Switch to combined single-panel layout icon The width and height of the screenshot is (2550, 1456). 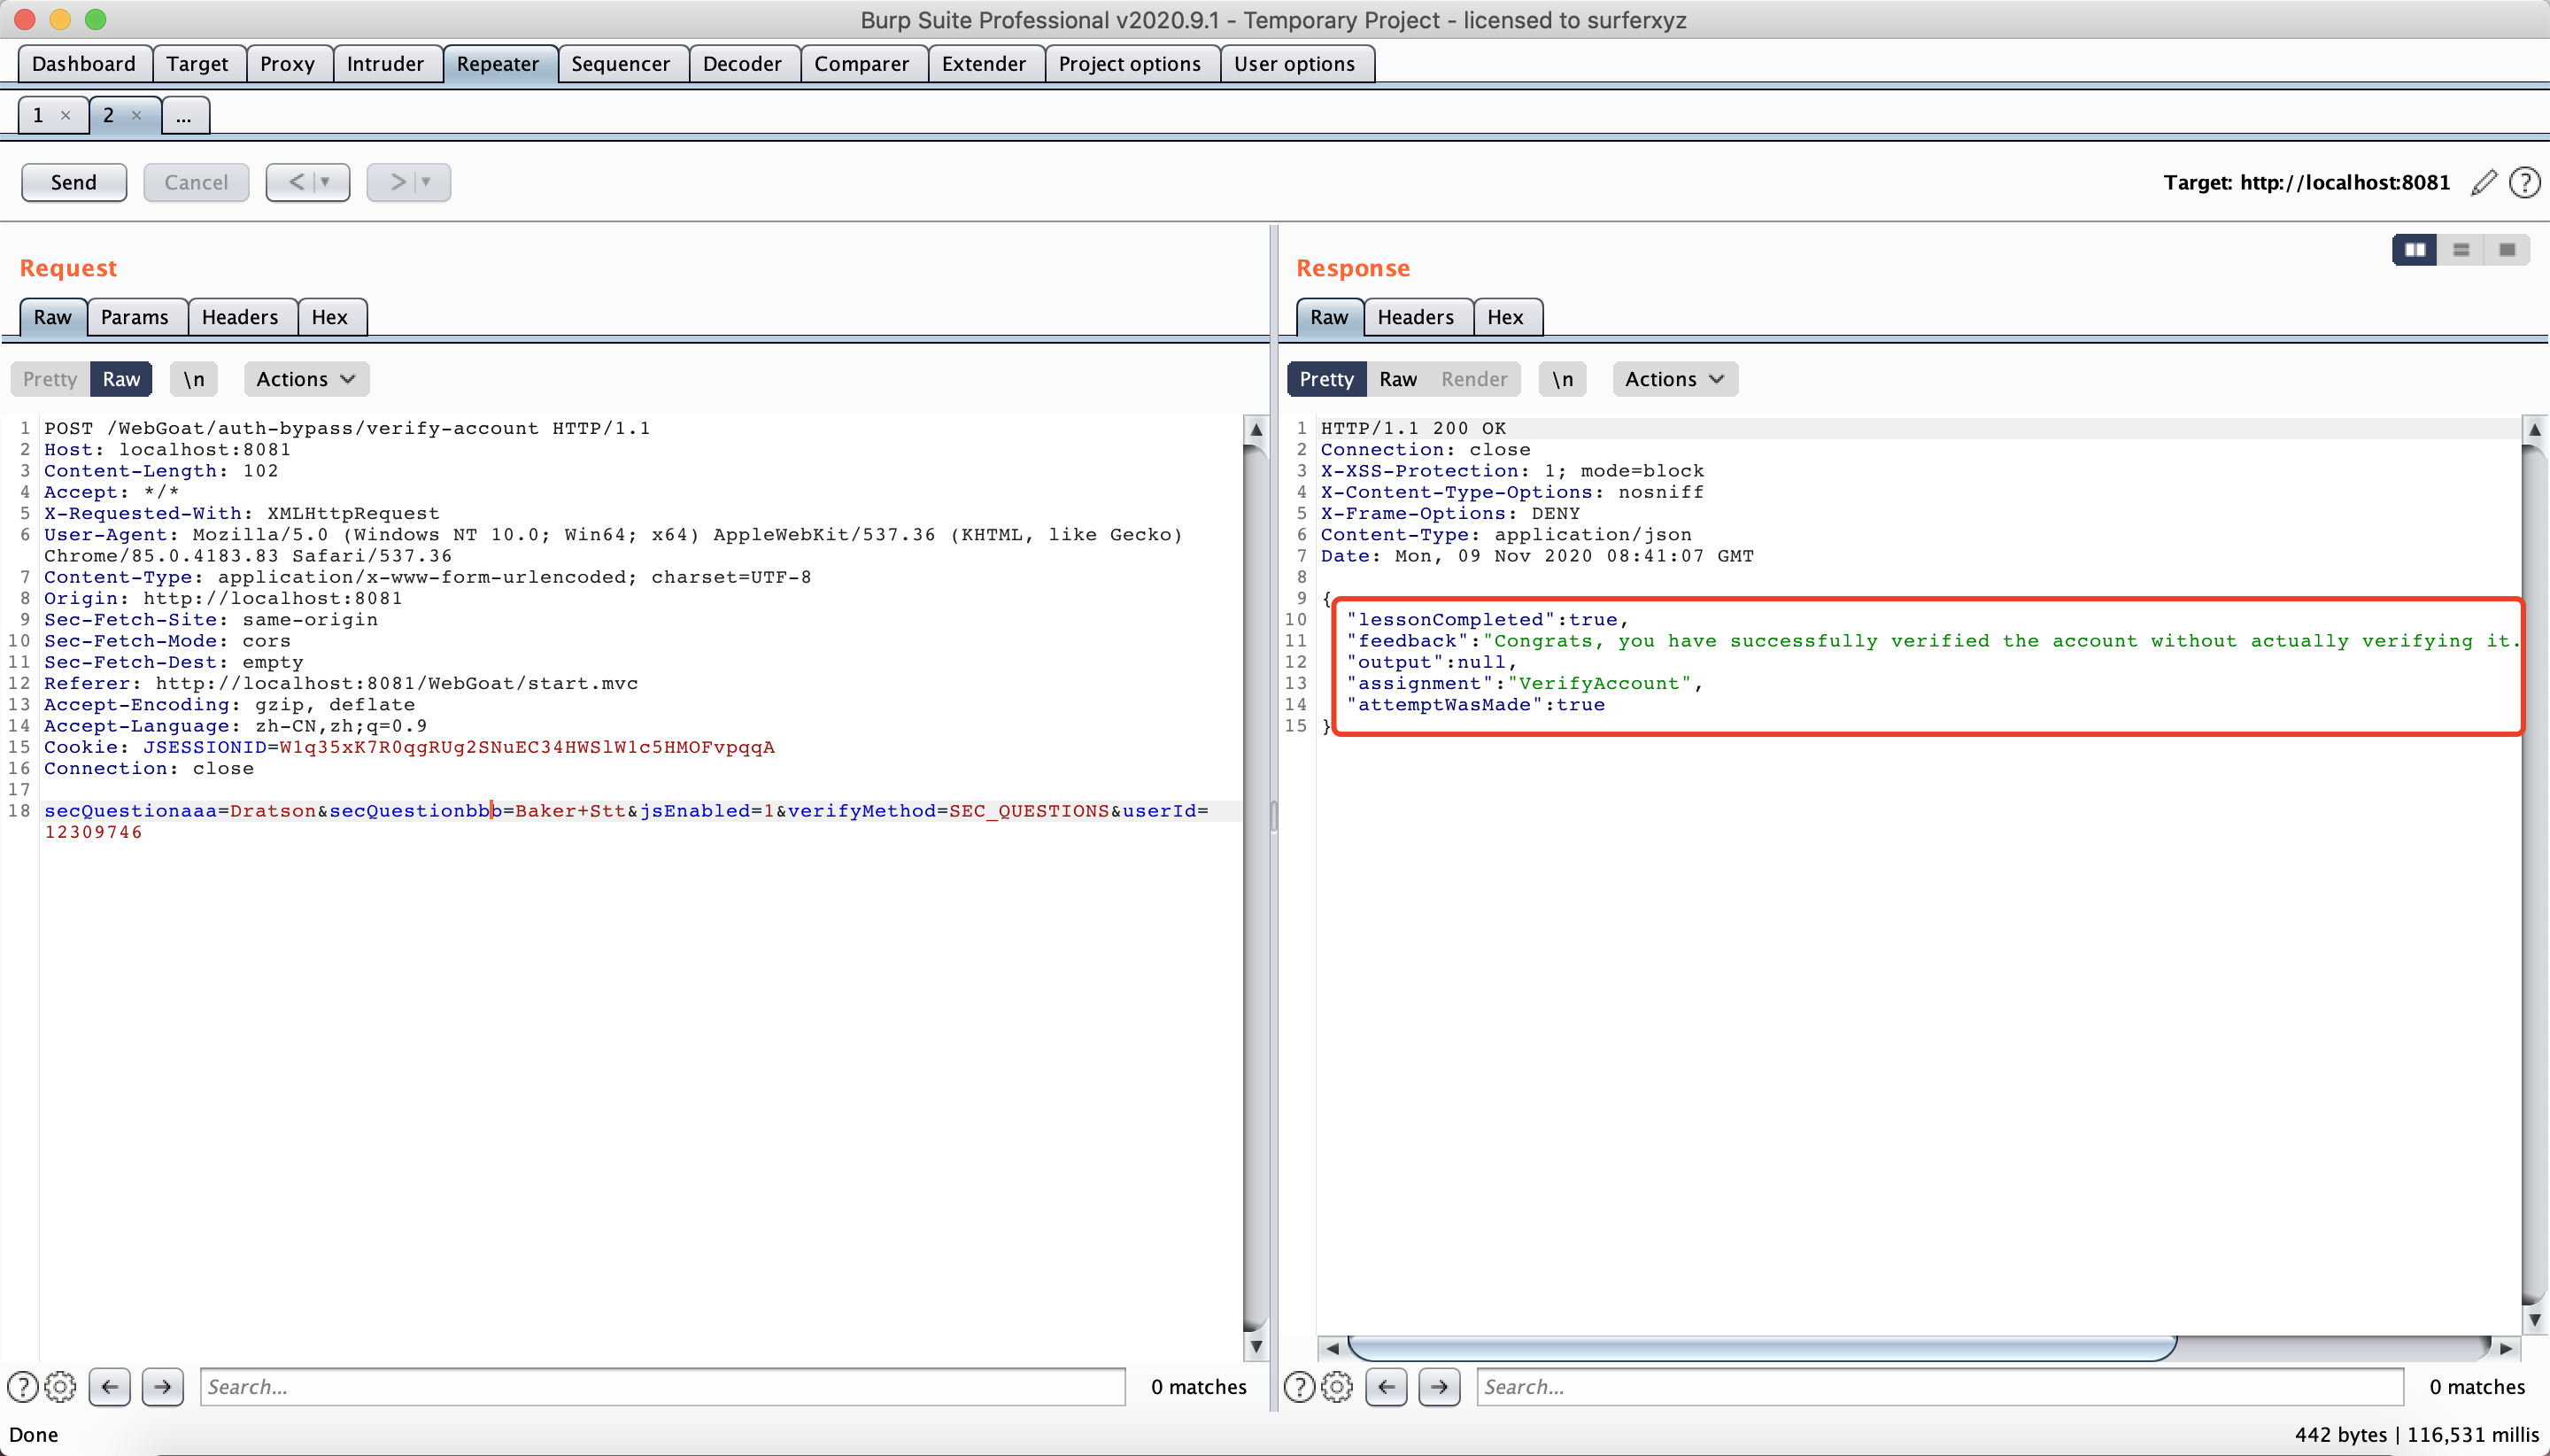click(2507, 250)
